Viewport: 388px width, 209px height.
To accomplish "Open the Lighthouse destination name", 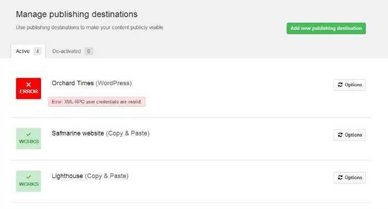I will (x=67, y=176).
